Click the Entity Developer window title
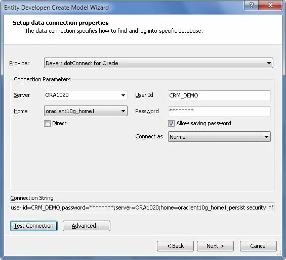The width and height of the screenshot is (286, 260). (56, 8)
